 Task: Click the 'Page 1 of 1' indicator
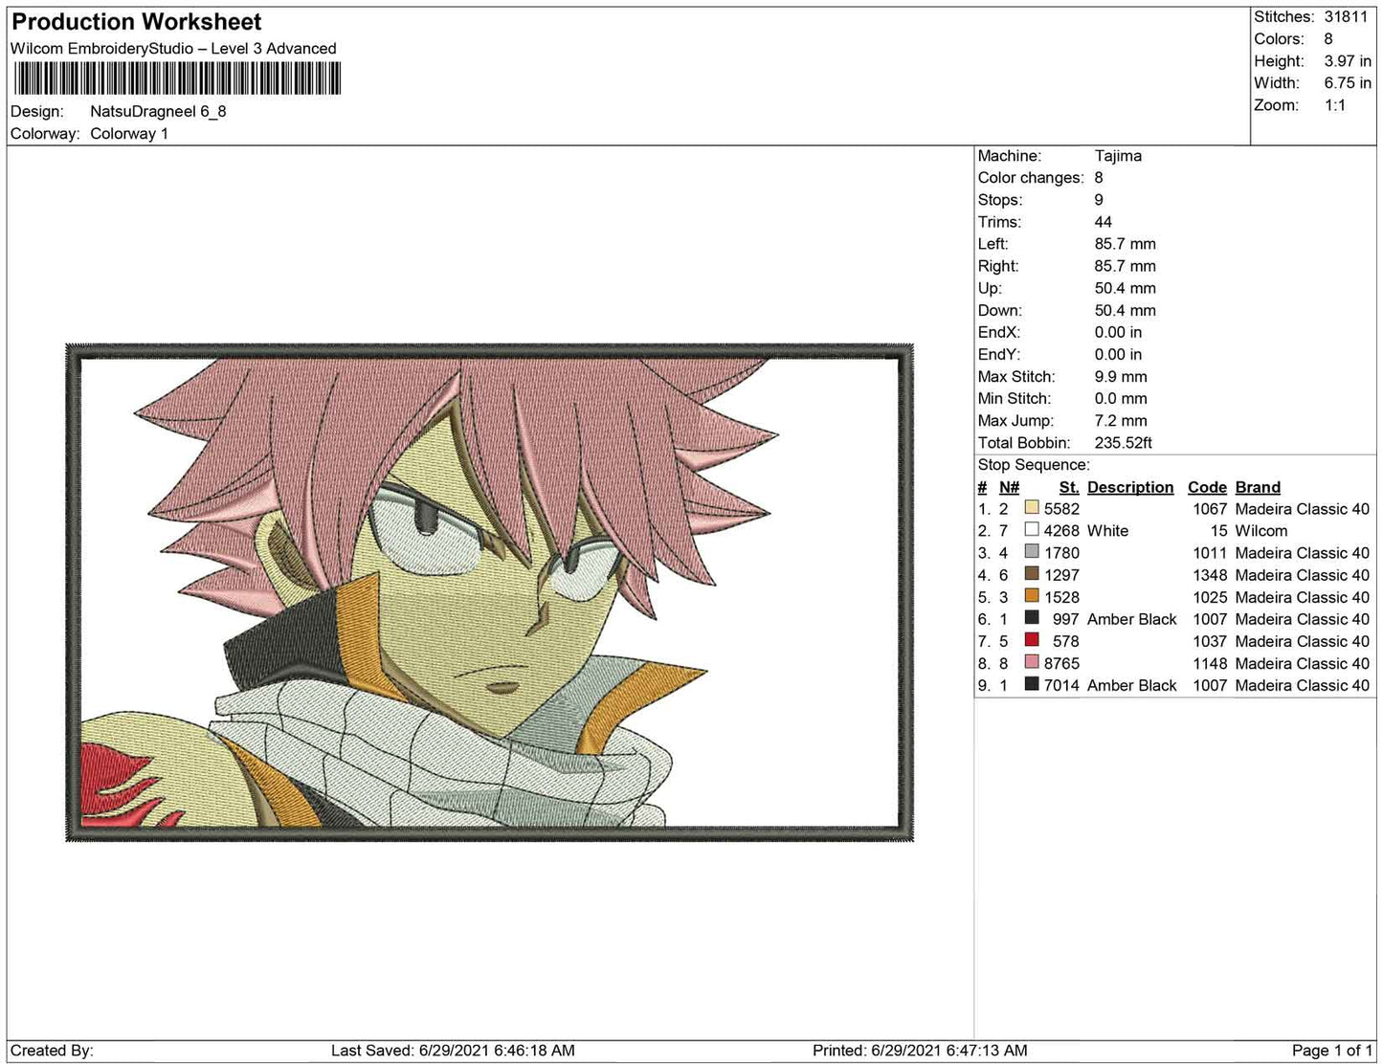(1332, 1051)
